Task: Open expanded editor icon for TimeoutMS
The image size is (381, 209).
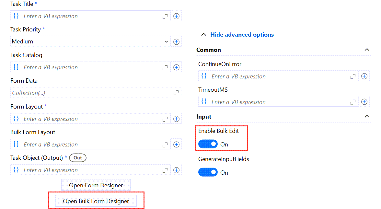Action: 353,102
